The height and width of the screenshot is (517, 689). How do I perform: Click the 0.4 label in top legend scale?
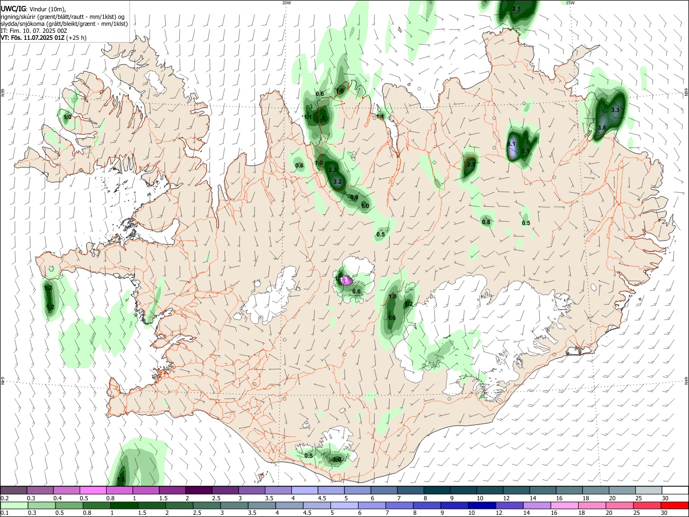pos(58,498)
